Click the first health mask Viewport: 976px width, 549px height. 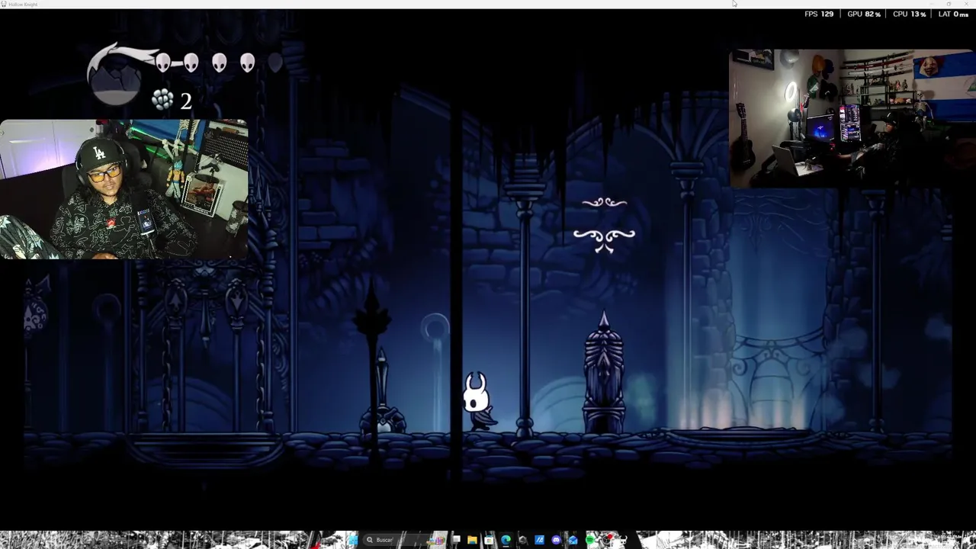163,63
